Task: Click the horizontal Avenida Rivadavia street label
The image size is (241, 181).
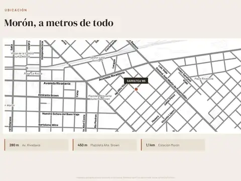Action: [57, 83]
